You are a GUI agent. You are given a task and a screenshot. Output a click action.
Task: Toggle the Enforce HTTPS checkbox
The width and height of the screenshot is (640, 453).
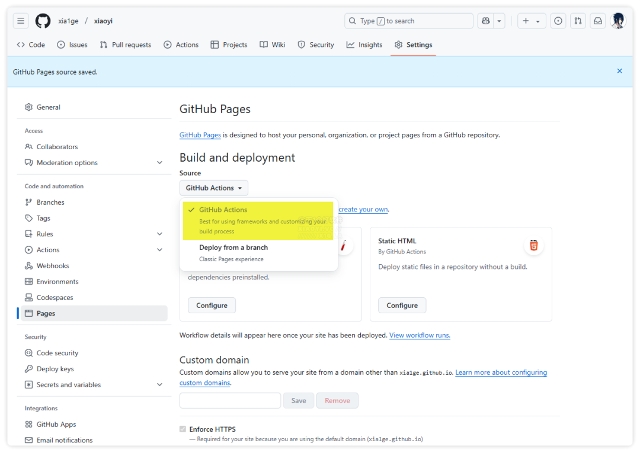click(x=183, y=429)
